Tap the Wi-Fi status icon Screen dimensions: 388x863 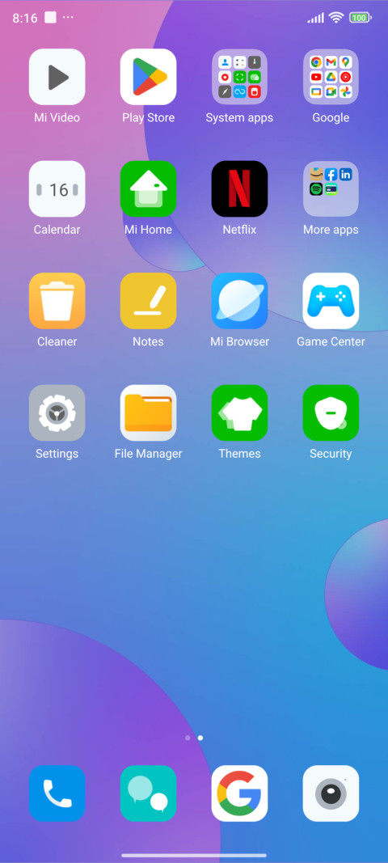335,18
